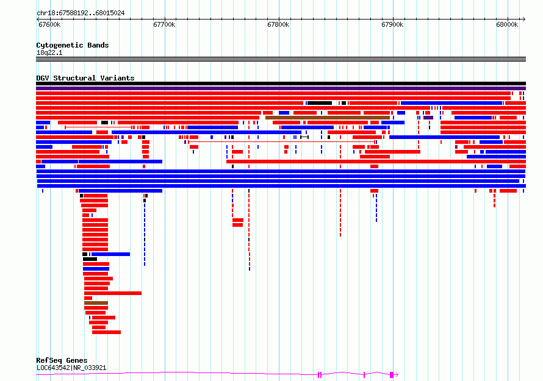Screen dimensions: 543x381
Task: Open the DGV Structural Variants track title
Action: coord(85,78)
